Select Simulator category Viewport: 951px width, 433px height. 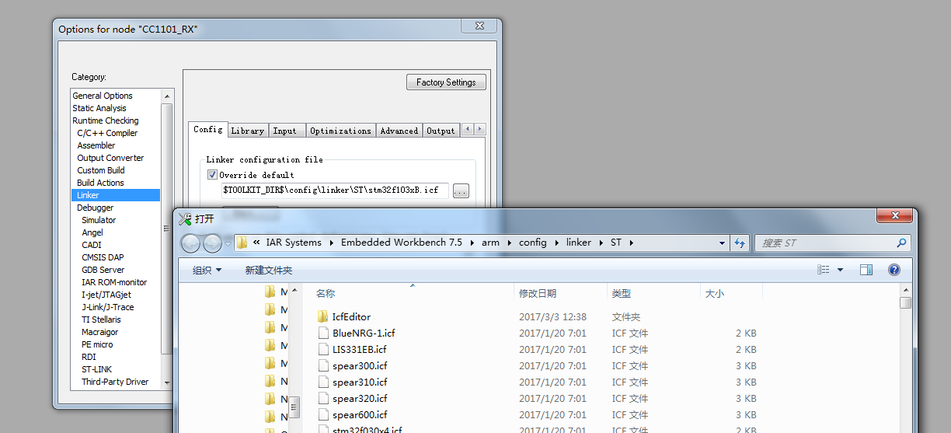click(99, 220)
